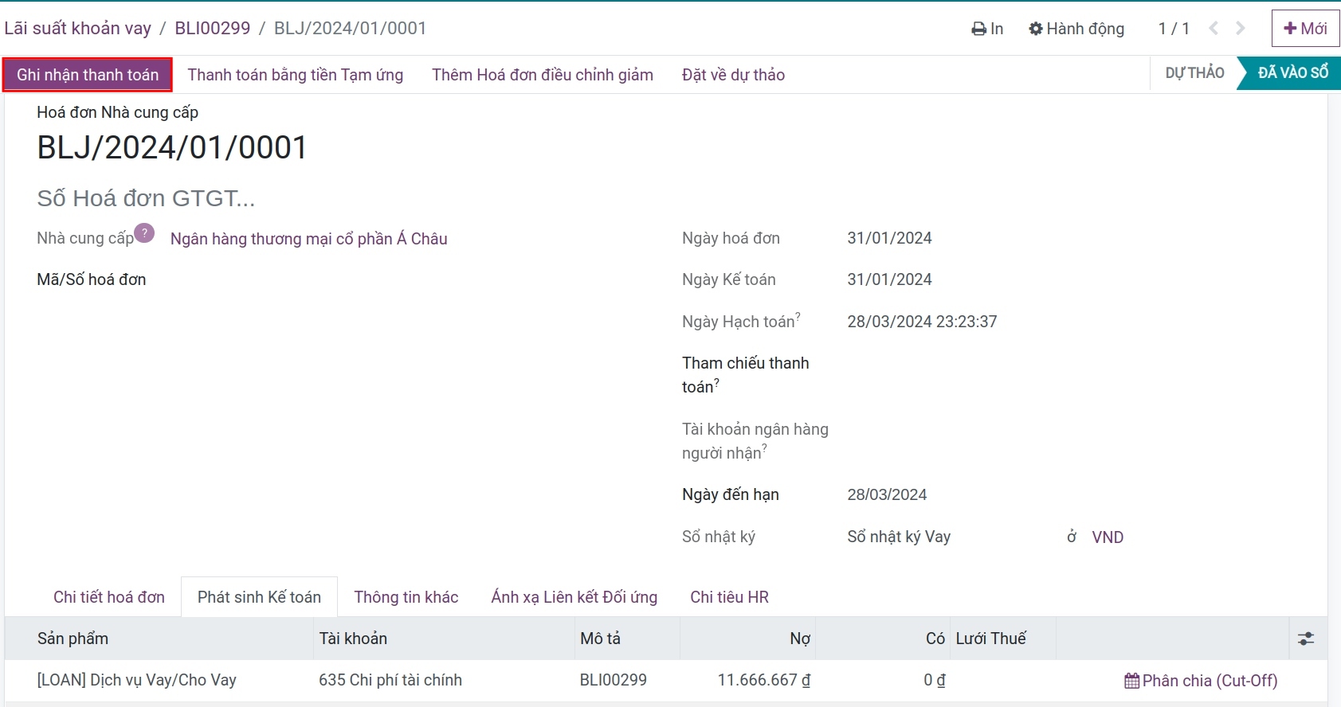Click Thanh toán bằng tiền Tạm ứng
1341x707 pixels.
click(x=296, y=75)
